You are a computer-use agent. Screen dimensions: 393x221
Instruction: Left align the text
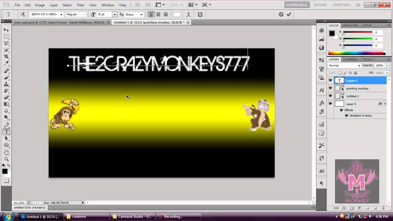[x=151, y=14]
